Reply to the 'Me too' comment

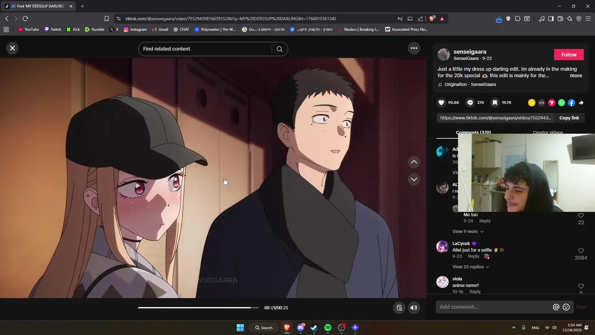point(485,221)
